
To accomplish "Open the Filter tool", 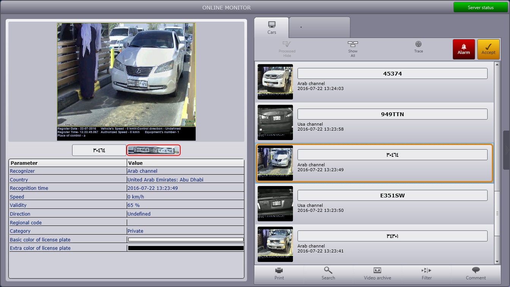I will 427,271.
